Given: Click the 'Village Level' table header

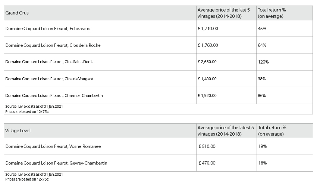Looking at the screenshot, I should coord(18,131).
